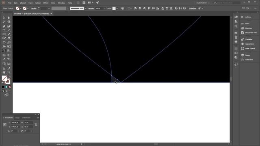Screen dimensions: 260x146
Task: Select the Rotate tool
Action: click(x=4, y=43)
